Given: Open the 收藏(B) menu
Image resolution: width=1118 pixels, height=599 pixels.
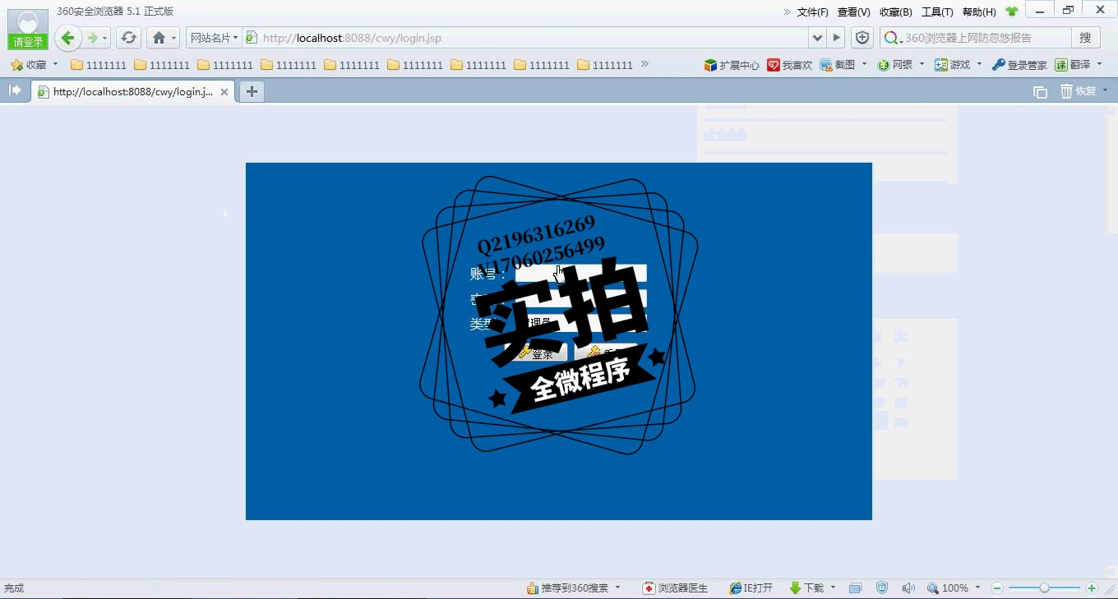Looking at the screenshot, I should (895, 12).
